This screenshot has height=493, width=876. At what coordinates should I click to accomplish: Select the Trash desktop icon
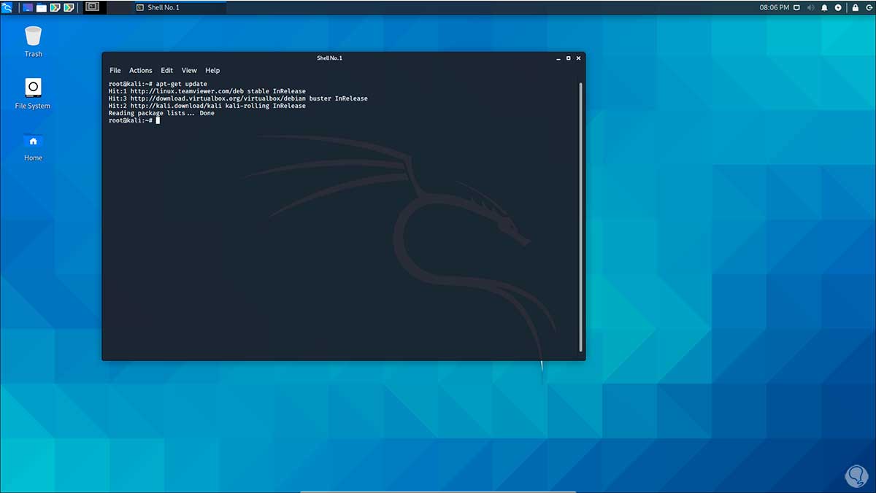[x=33, y=42]
